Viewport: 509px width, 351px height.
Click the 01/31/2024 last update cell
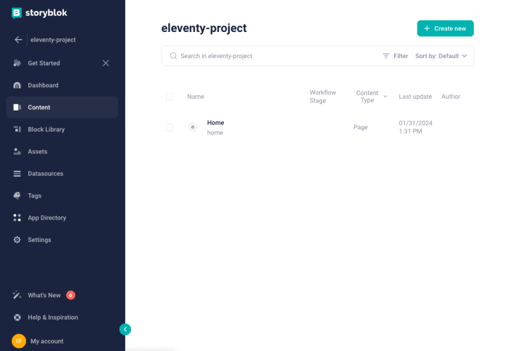[x=415, y=127]
